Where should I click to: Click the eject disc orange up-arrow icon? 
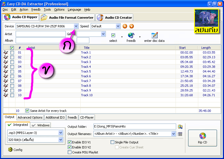pos(125,26)
